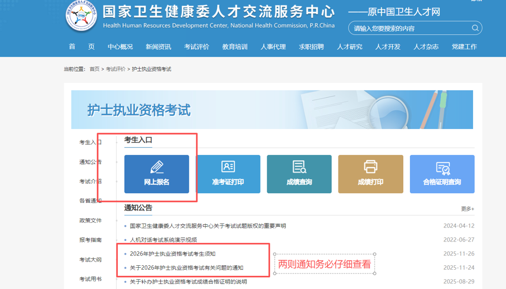The image size is (506, 289).
Task: Select 考试大纲 in left sidebar
Action: (x=90, y=260)
